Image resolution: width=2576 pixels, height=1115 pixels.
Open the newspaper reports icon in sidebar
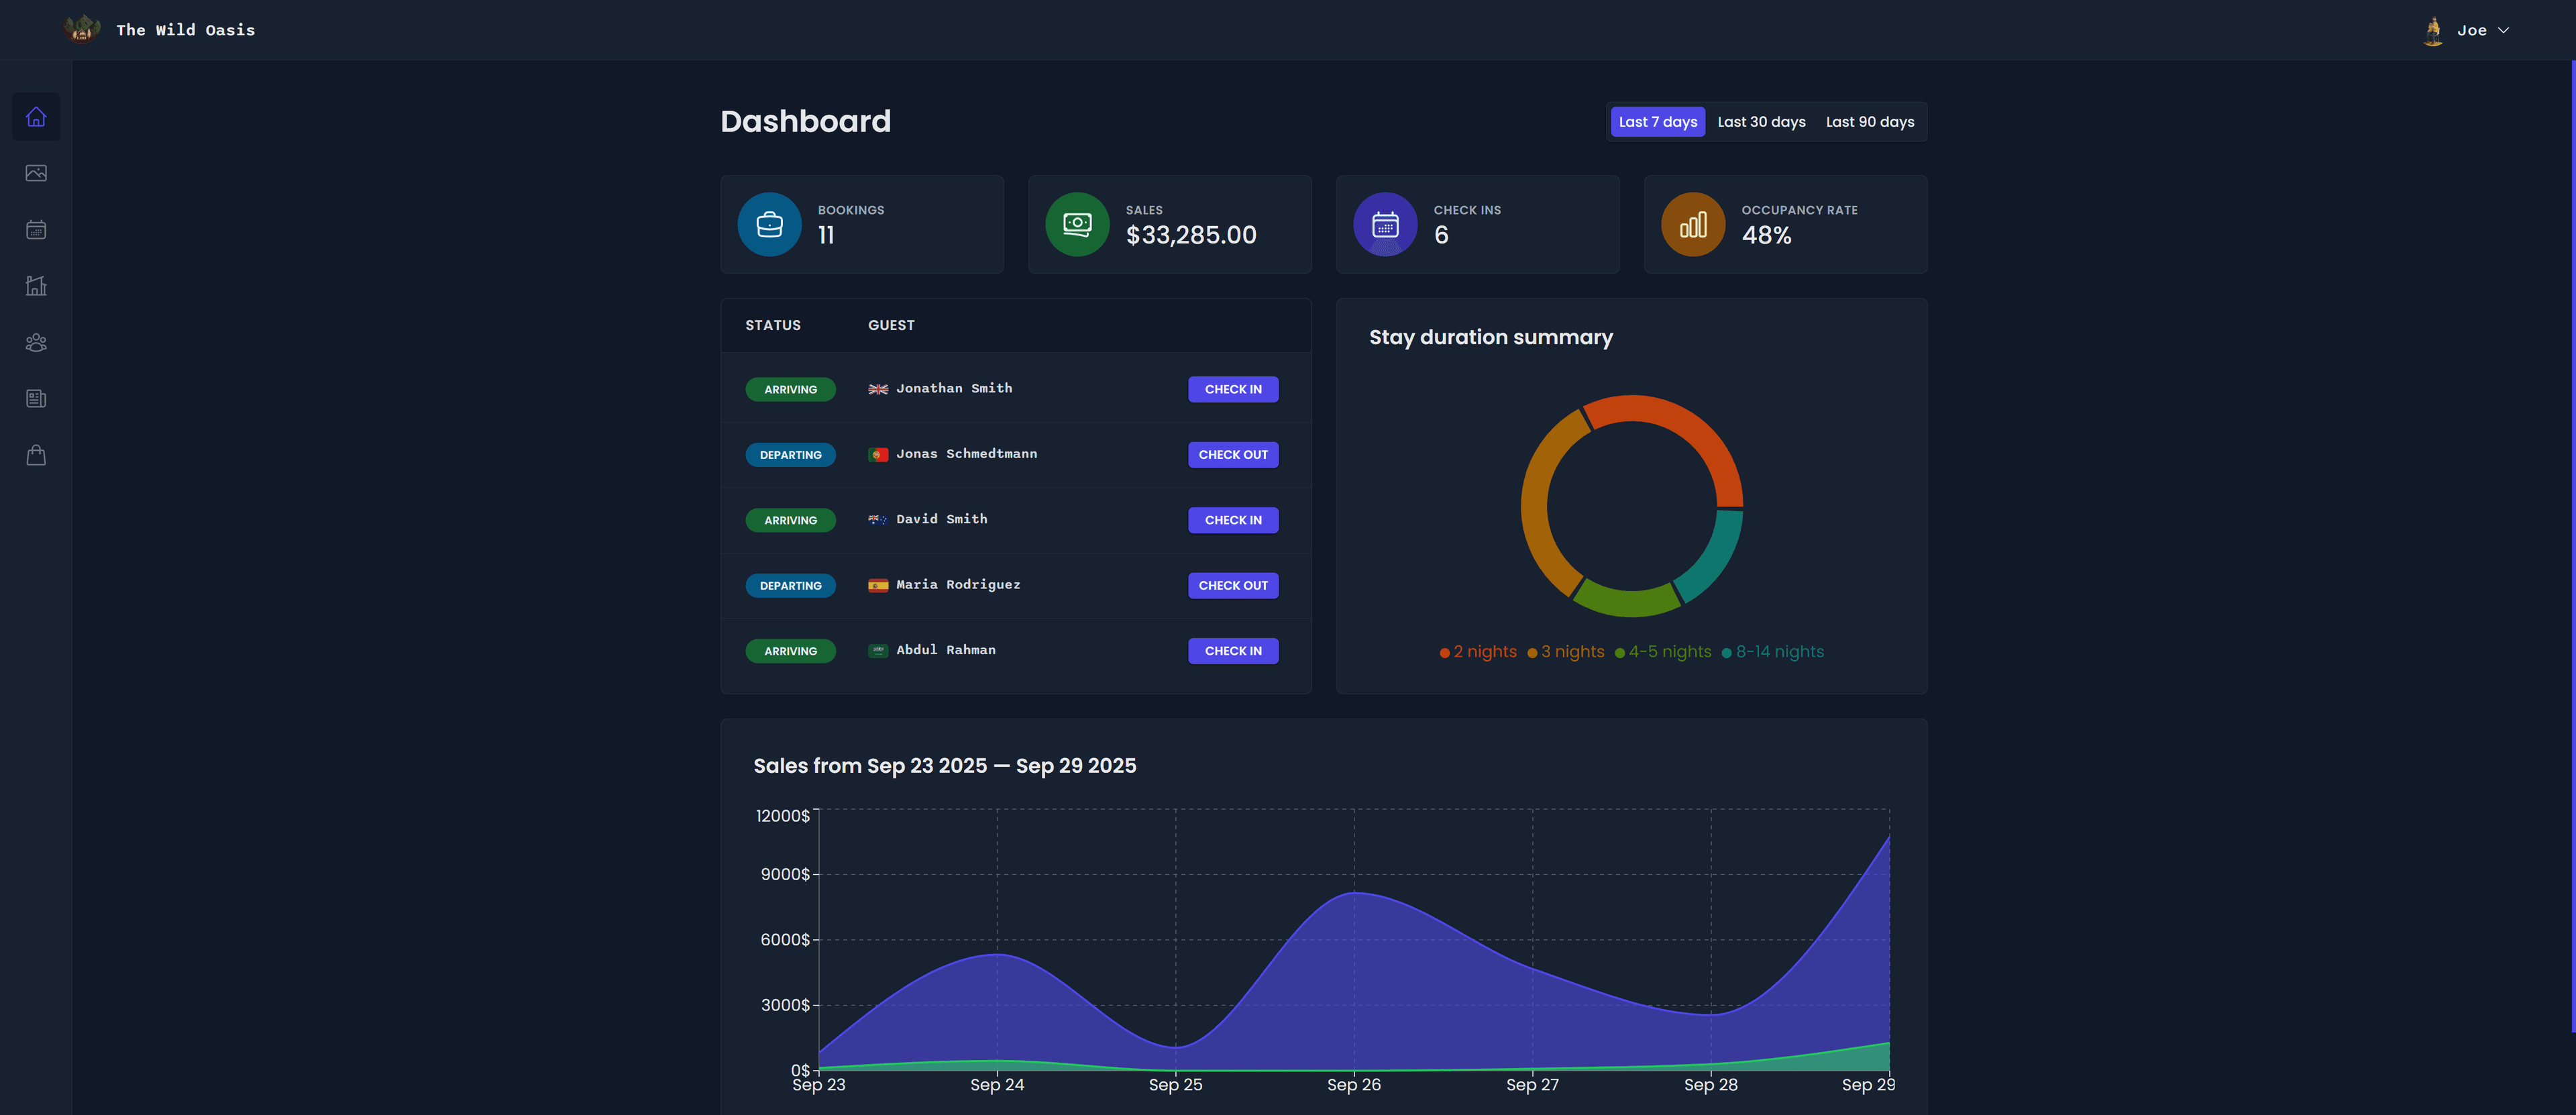(x=36, y=398)
